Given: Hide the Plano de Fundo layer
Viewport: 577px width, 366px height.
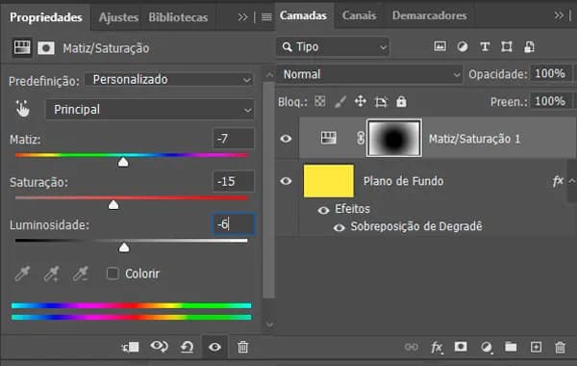Looking at the screenshot, I should point(286,181).
